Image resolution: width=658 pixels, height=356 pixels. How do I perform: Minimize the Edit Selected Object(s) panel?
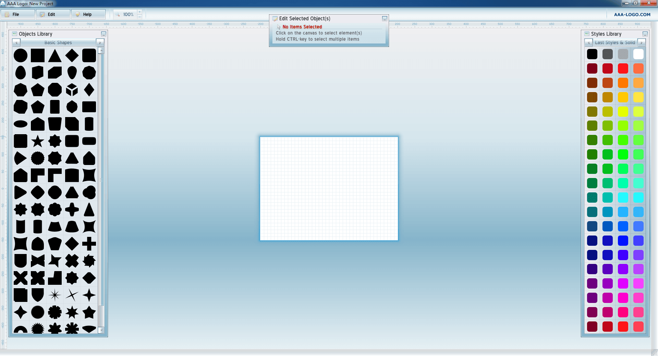[385, 18]
